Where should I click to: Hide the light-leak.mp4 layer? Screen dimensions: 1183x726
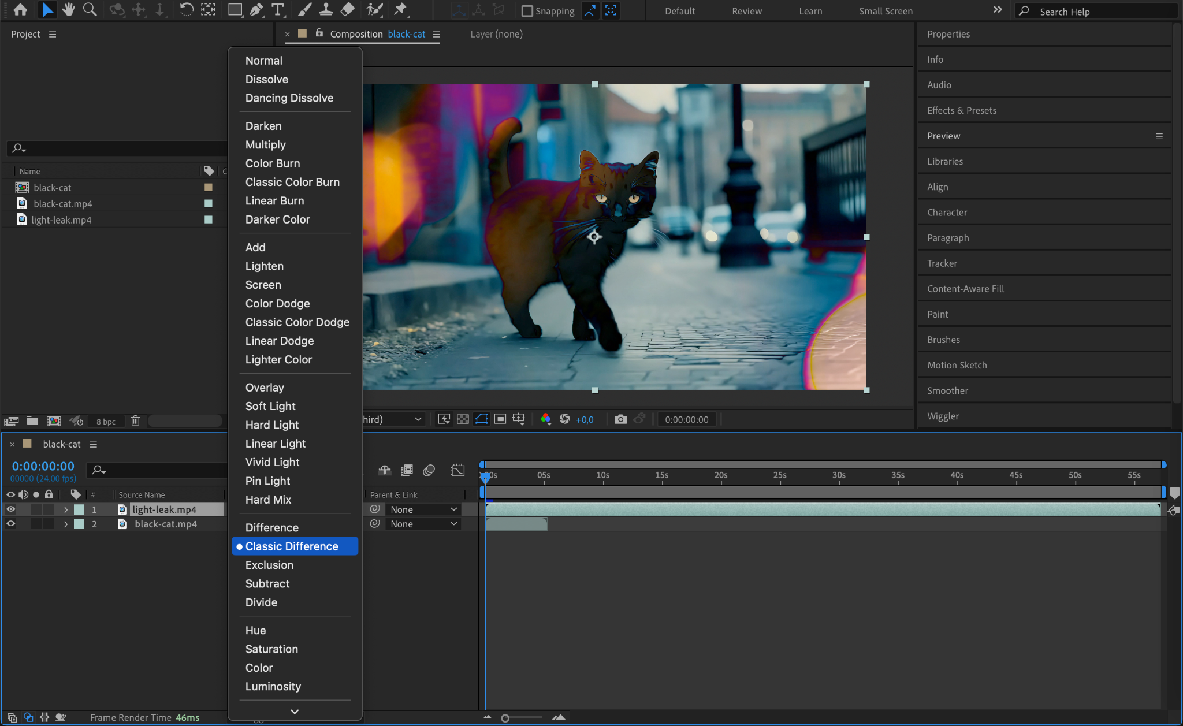(10, 509)
